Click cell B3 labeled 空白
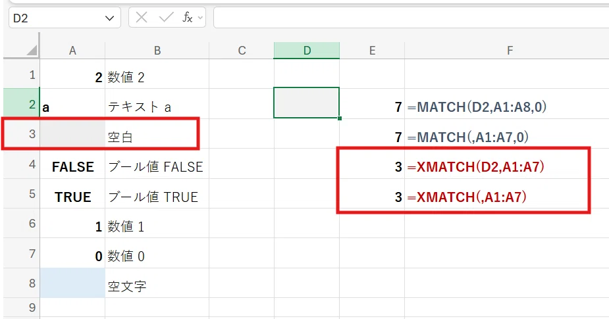 (x=157, y=134)
